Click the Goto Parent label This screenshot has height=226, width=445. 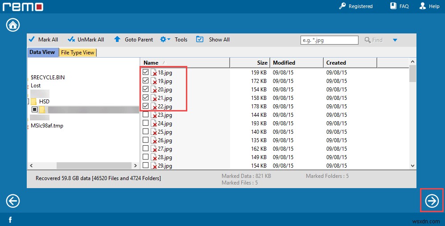(139, 40)
